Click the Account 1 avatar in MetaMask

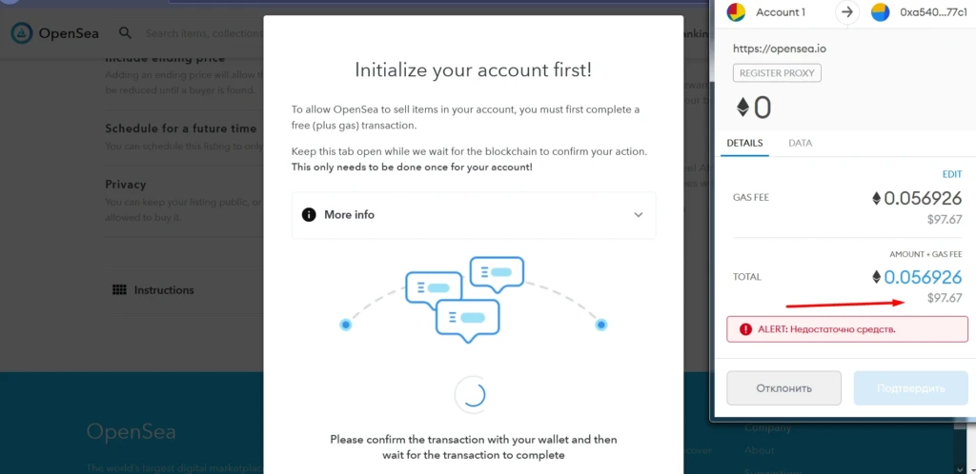[x=737, y=12]
